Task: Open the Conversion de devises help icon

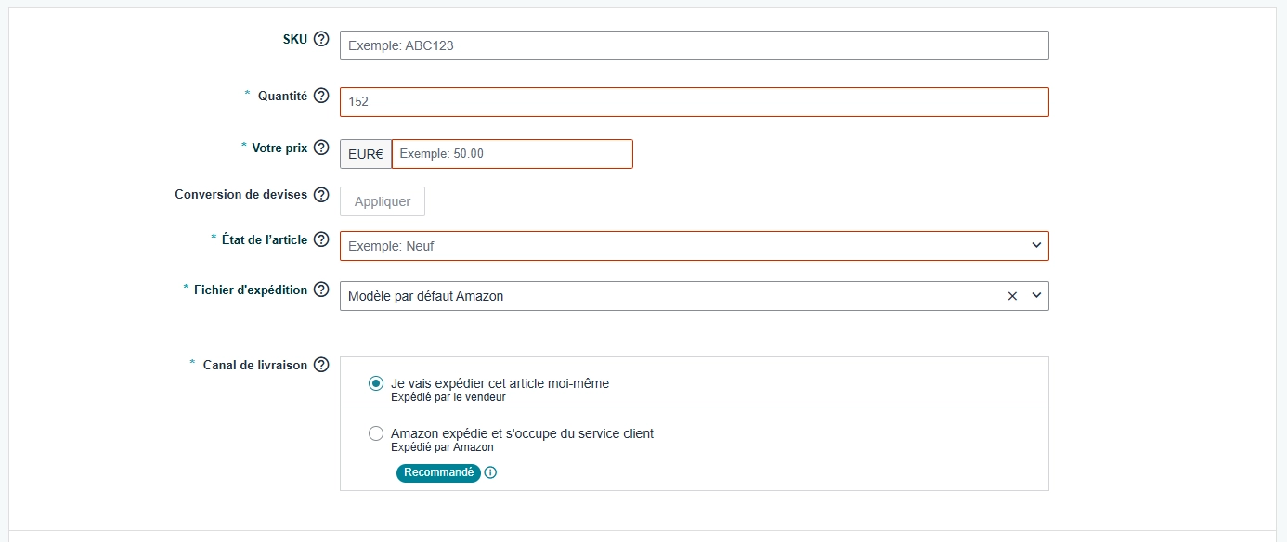Action: click(321, 196)
